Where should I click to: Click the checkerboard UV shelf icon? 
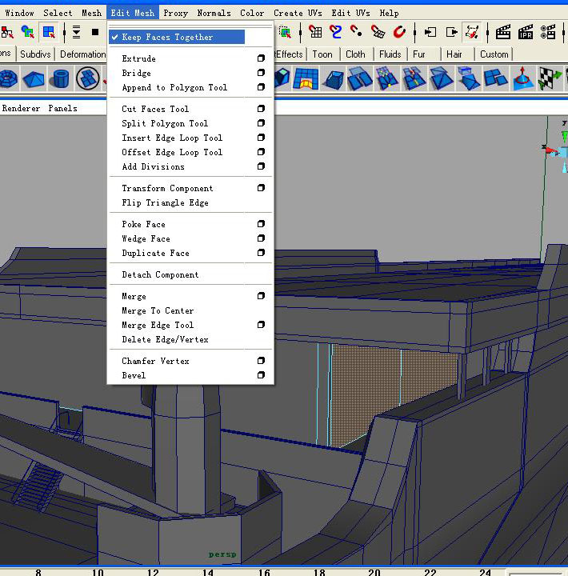tap(550, 78)
